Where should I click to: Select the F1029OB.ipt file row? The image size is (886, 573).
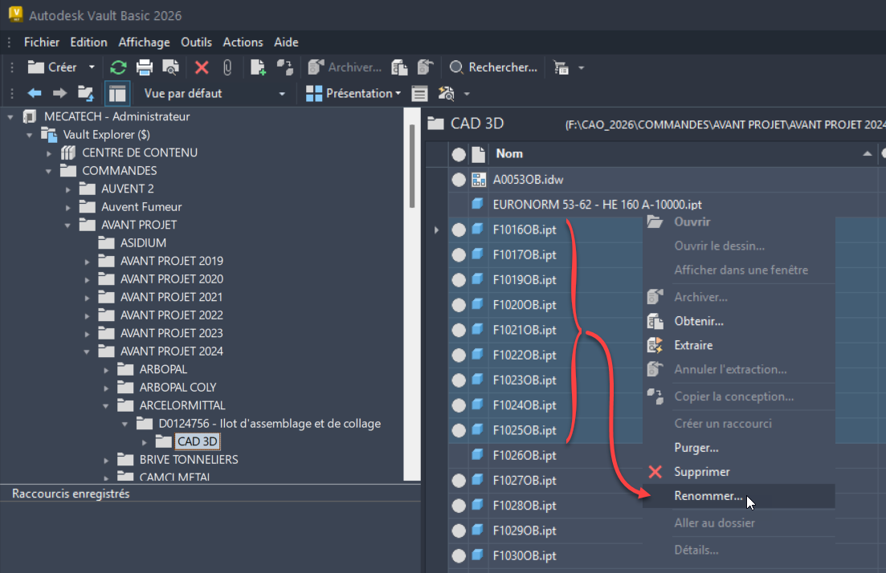click(524, 530)
